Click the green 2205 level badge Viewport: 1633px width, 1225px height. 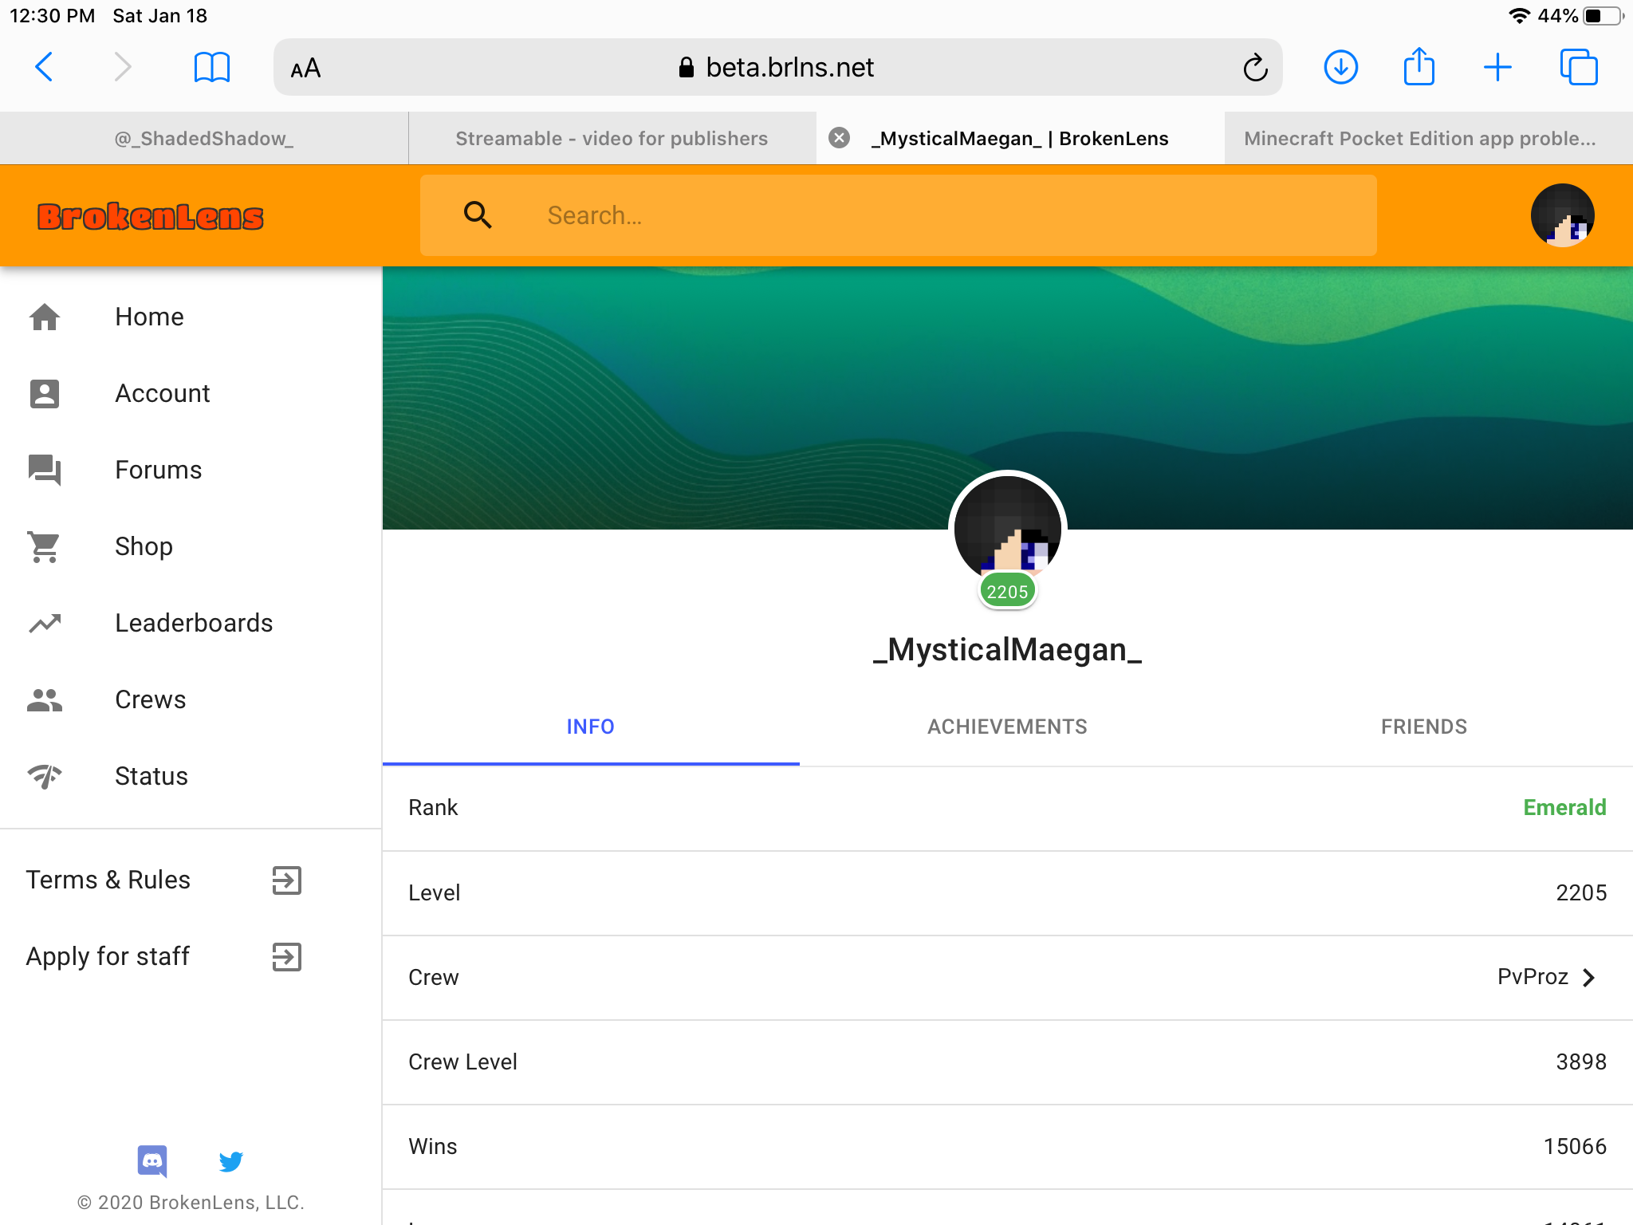(1007, 592)
